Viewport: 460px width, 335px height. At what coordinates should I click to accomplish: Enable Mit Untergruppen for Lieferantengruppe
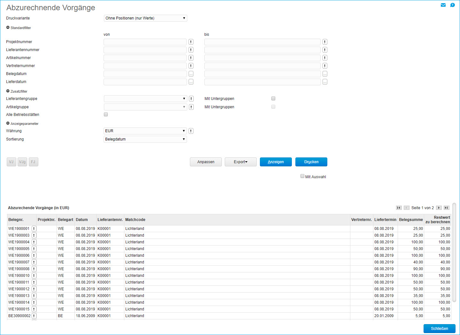pyautogui.click(x=273, y=98)
